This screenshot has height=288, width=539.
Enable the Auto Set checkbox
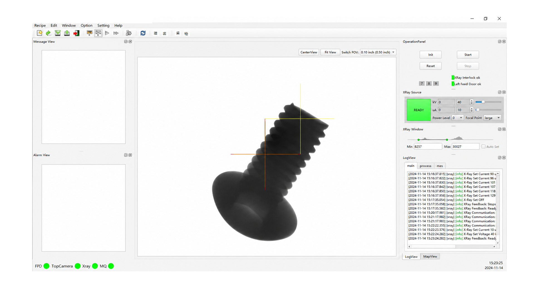483,147
